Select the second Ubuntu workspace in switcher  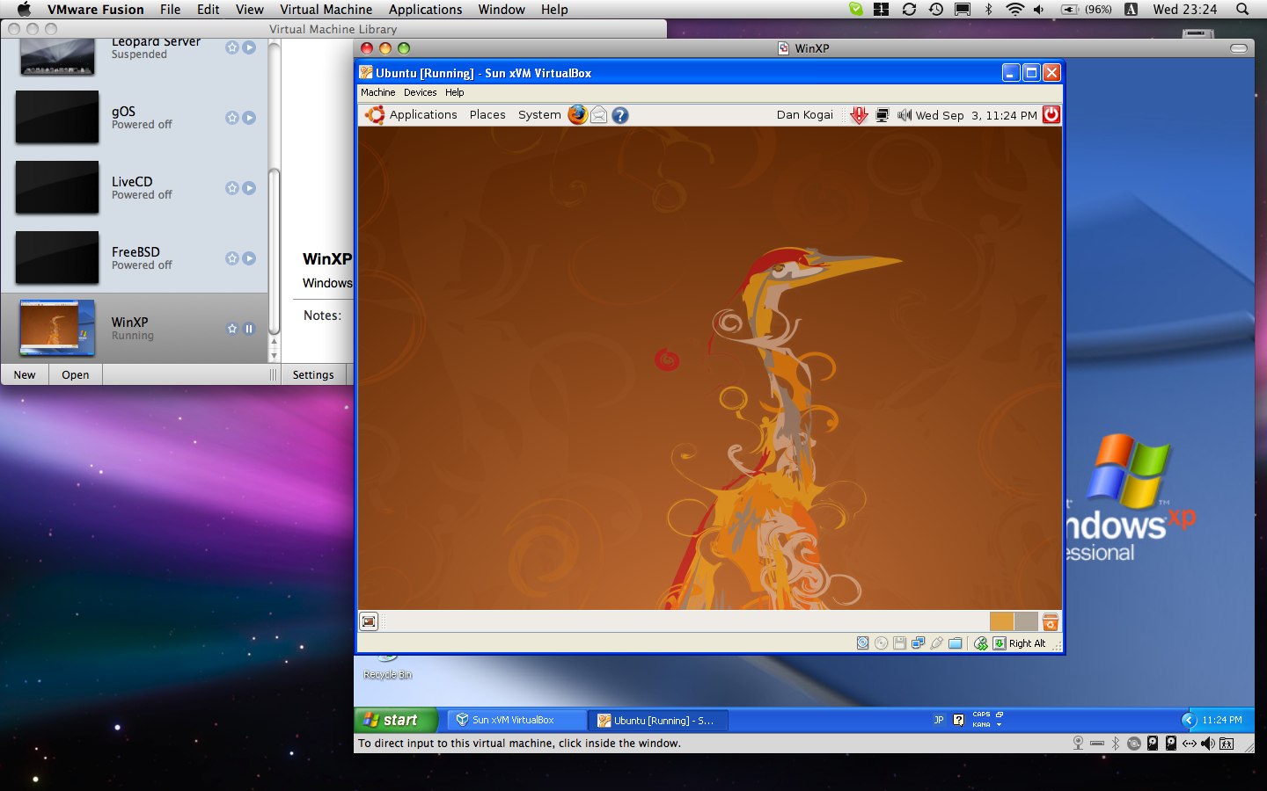[x=1026, y=621]
